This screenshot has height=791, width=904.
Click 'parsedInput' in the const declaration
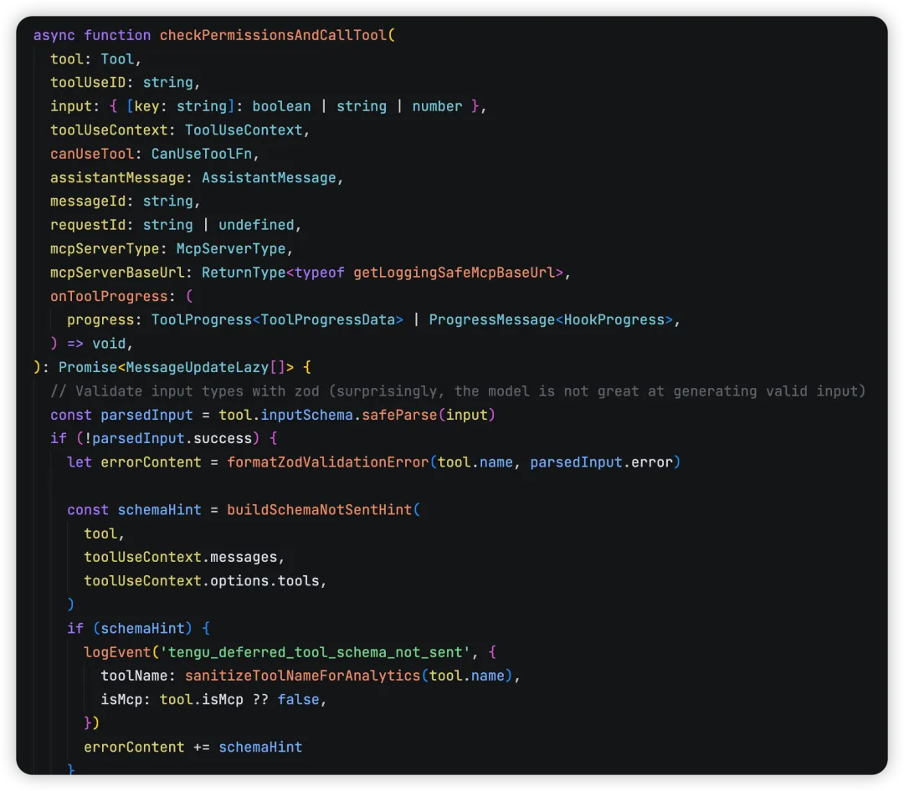pos(146,415)
